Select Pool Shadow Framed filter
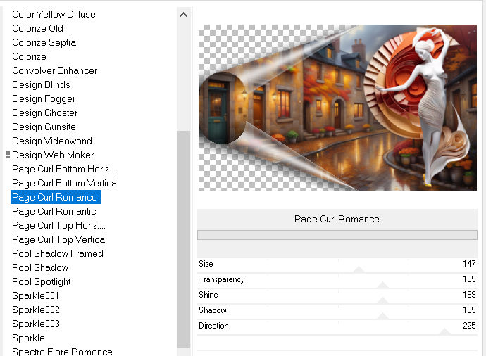486x356 pixels. tap(58, 253)
